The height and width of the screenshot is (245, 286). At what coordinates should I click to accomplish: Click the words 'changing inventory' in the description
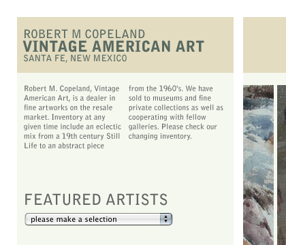coord(159,136)
